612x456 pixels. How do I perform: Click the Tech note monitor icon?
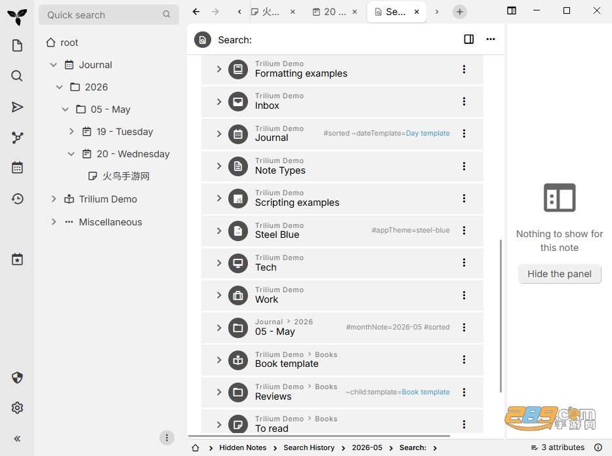(x=238, y=263)
